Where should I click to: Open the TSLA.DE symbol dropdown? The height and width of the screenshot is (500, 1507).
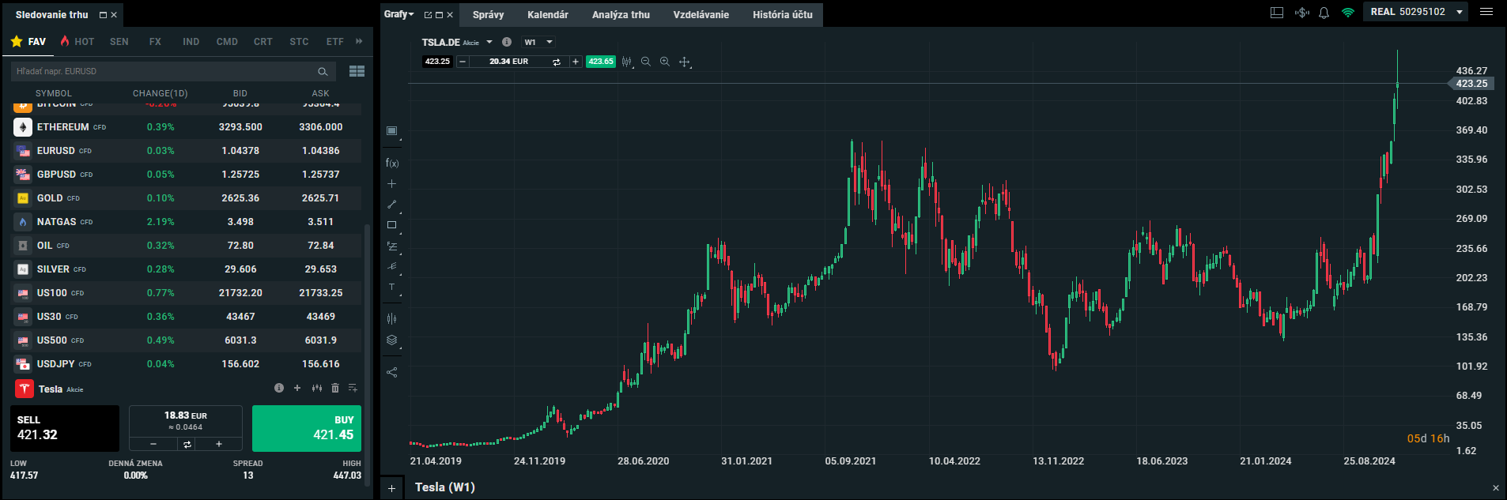[x=489, y=43]
